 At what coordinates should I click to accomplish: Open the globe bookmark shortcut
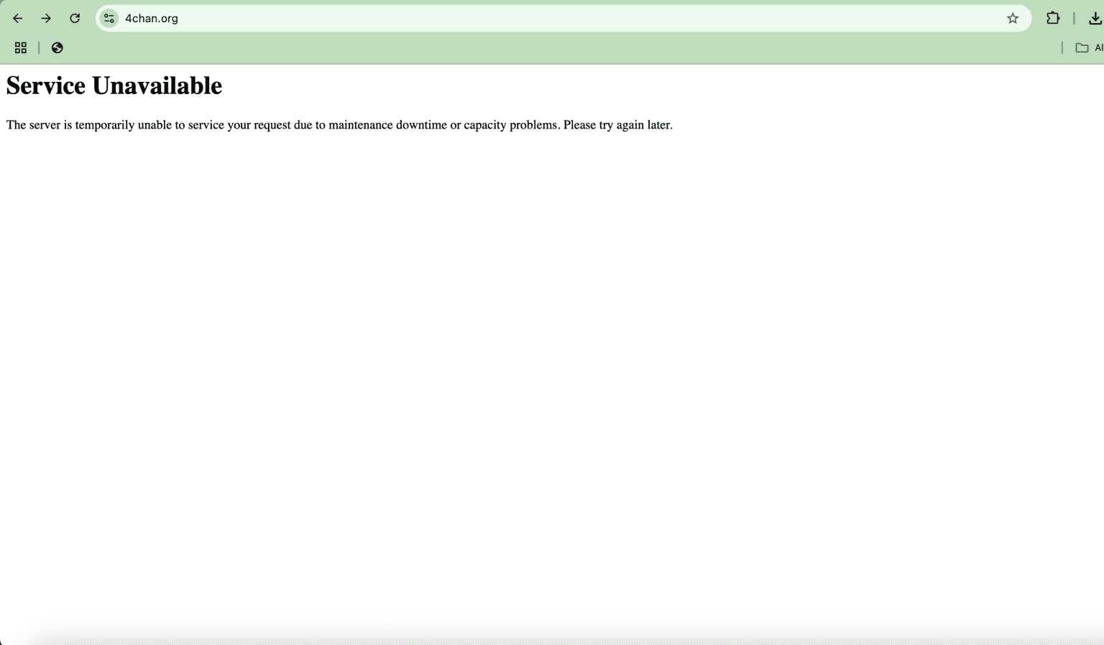click(57, 48)
